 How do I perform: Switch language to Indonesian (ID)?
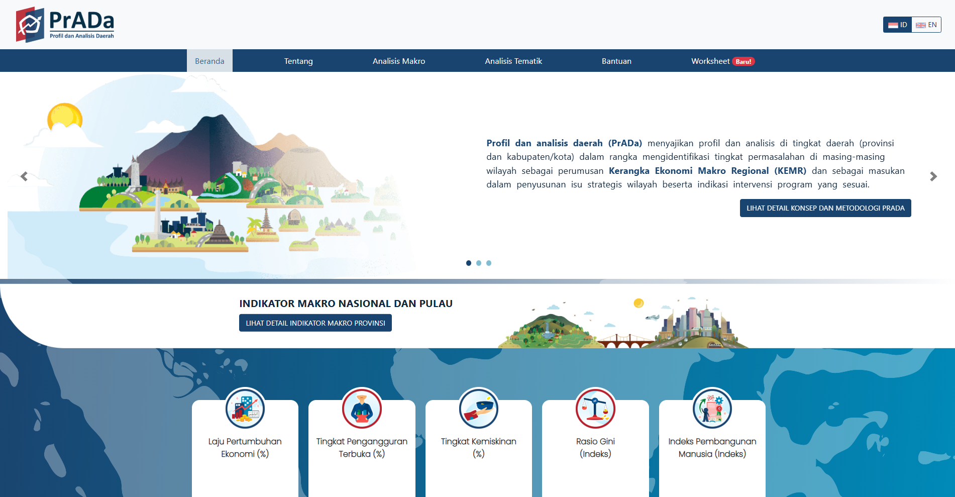tap(898, 25)
